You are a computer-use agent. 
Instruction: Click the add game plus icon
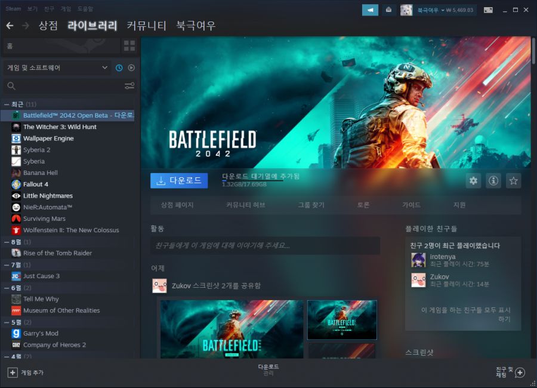[13, 372]
